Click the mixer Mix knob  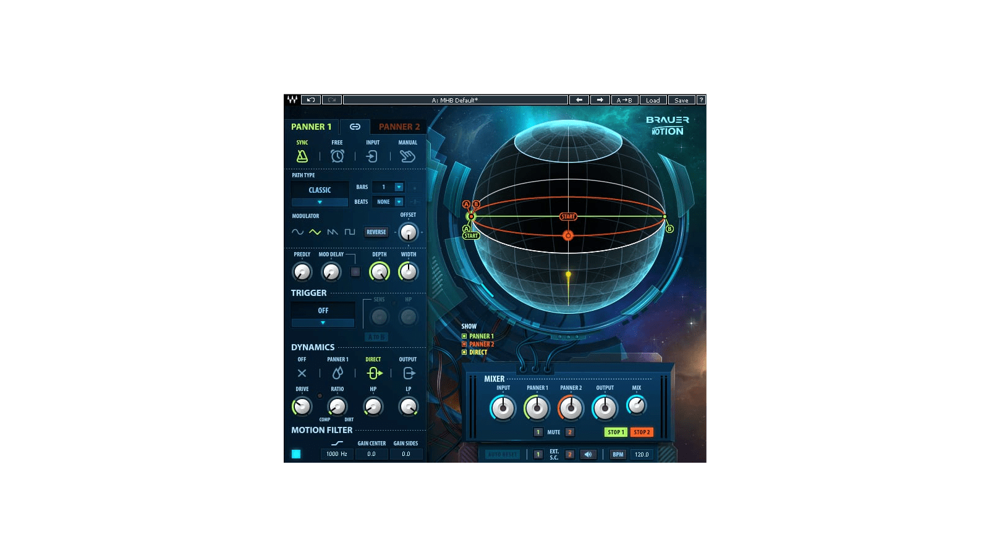click(637, 406)
